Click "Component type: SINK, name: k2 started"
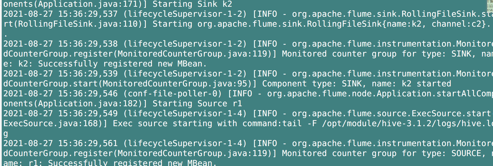 [x=356, y=84]
